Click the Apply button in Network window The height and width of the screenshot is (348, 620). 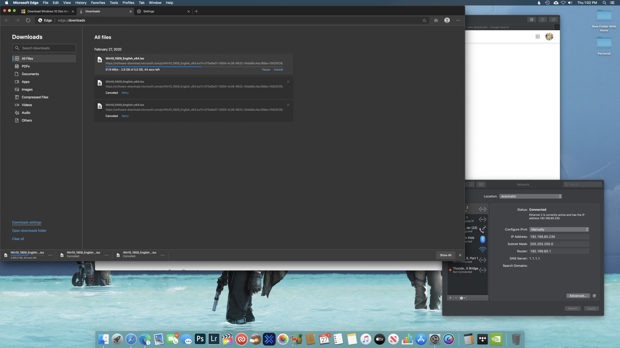click(x=591, y=308)
